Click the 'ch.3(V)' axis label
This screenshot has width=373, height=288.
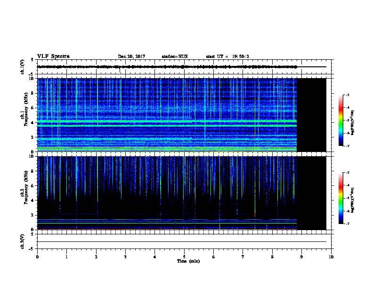click(x=23, y=241)
